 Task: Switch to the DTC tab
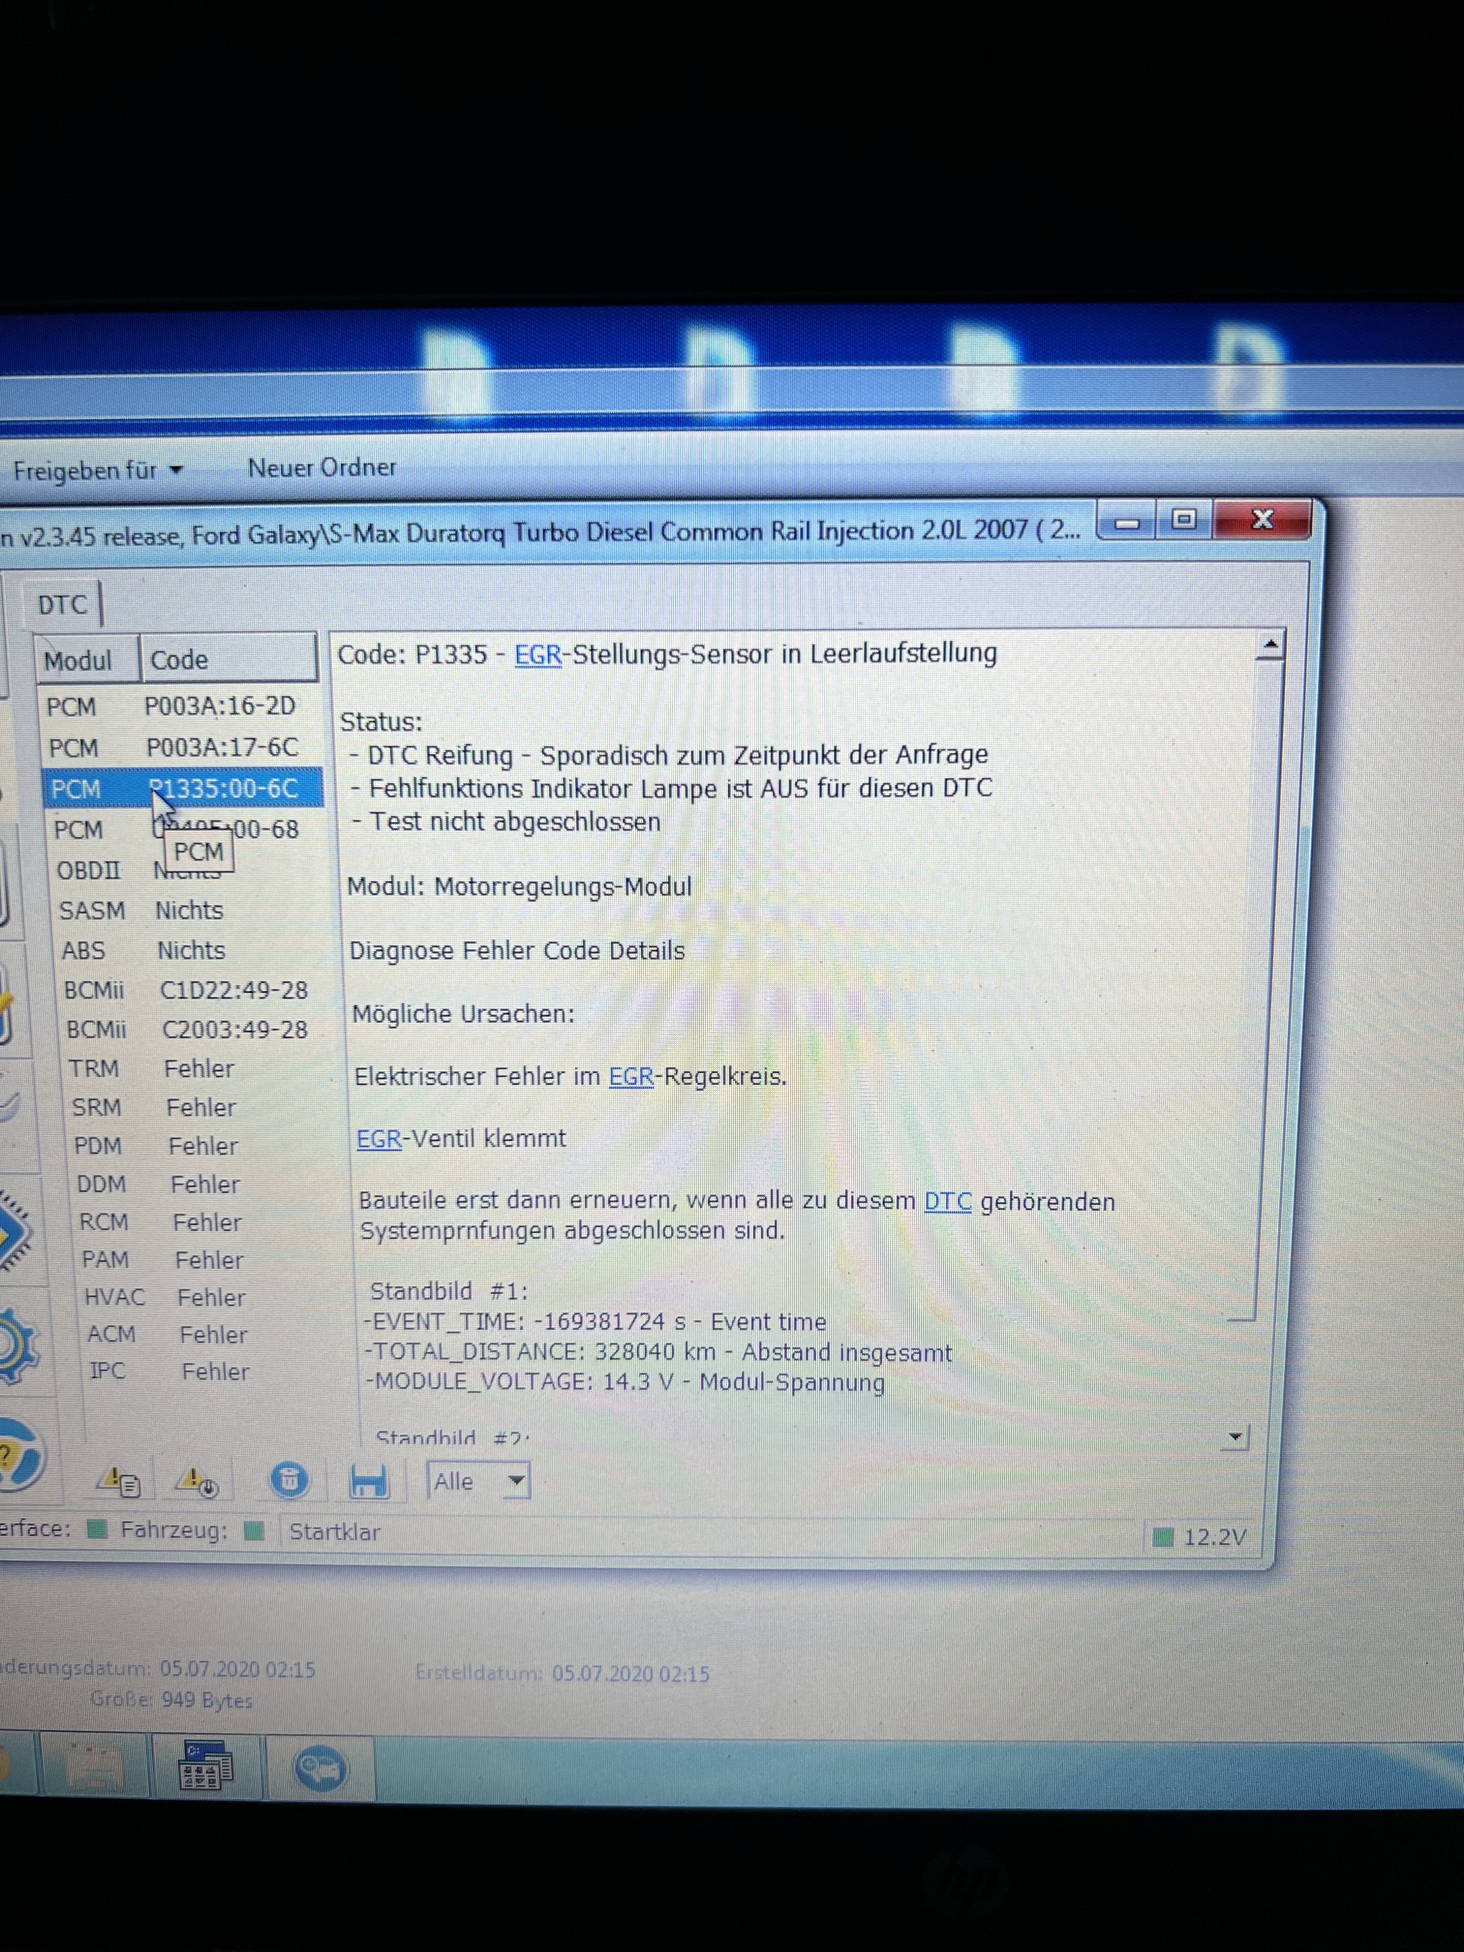[62, 605]
